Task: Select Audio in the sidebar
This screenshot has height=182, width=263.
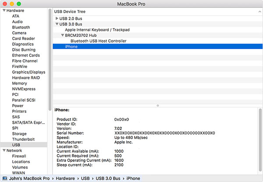Action: pyautogui.click(x=17, y=21)
